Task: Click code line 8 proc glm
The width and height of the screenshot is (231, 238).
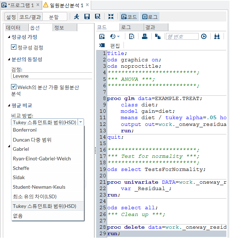Action: (x=154, y=99)
